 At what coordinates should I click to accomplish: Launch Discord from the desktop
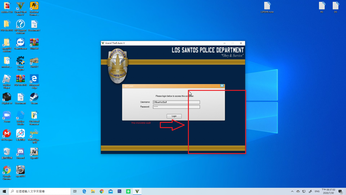point(20,153)
